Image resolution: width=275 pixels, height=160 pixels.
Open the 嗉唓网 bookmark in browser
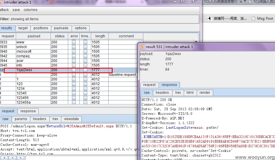tap(227, 18)
